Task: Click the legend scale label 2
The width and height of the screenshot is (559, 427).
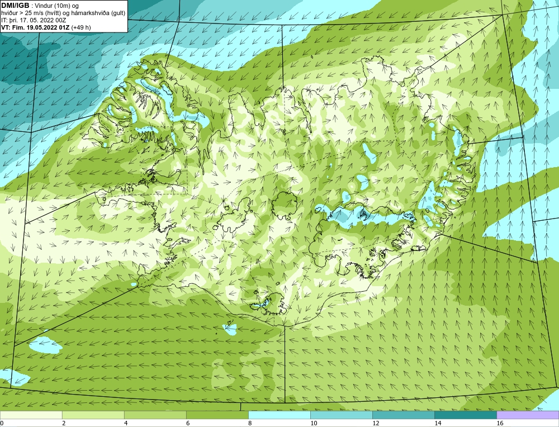Action: tap(64, 423)
